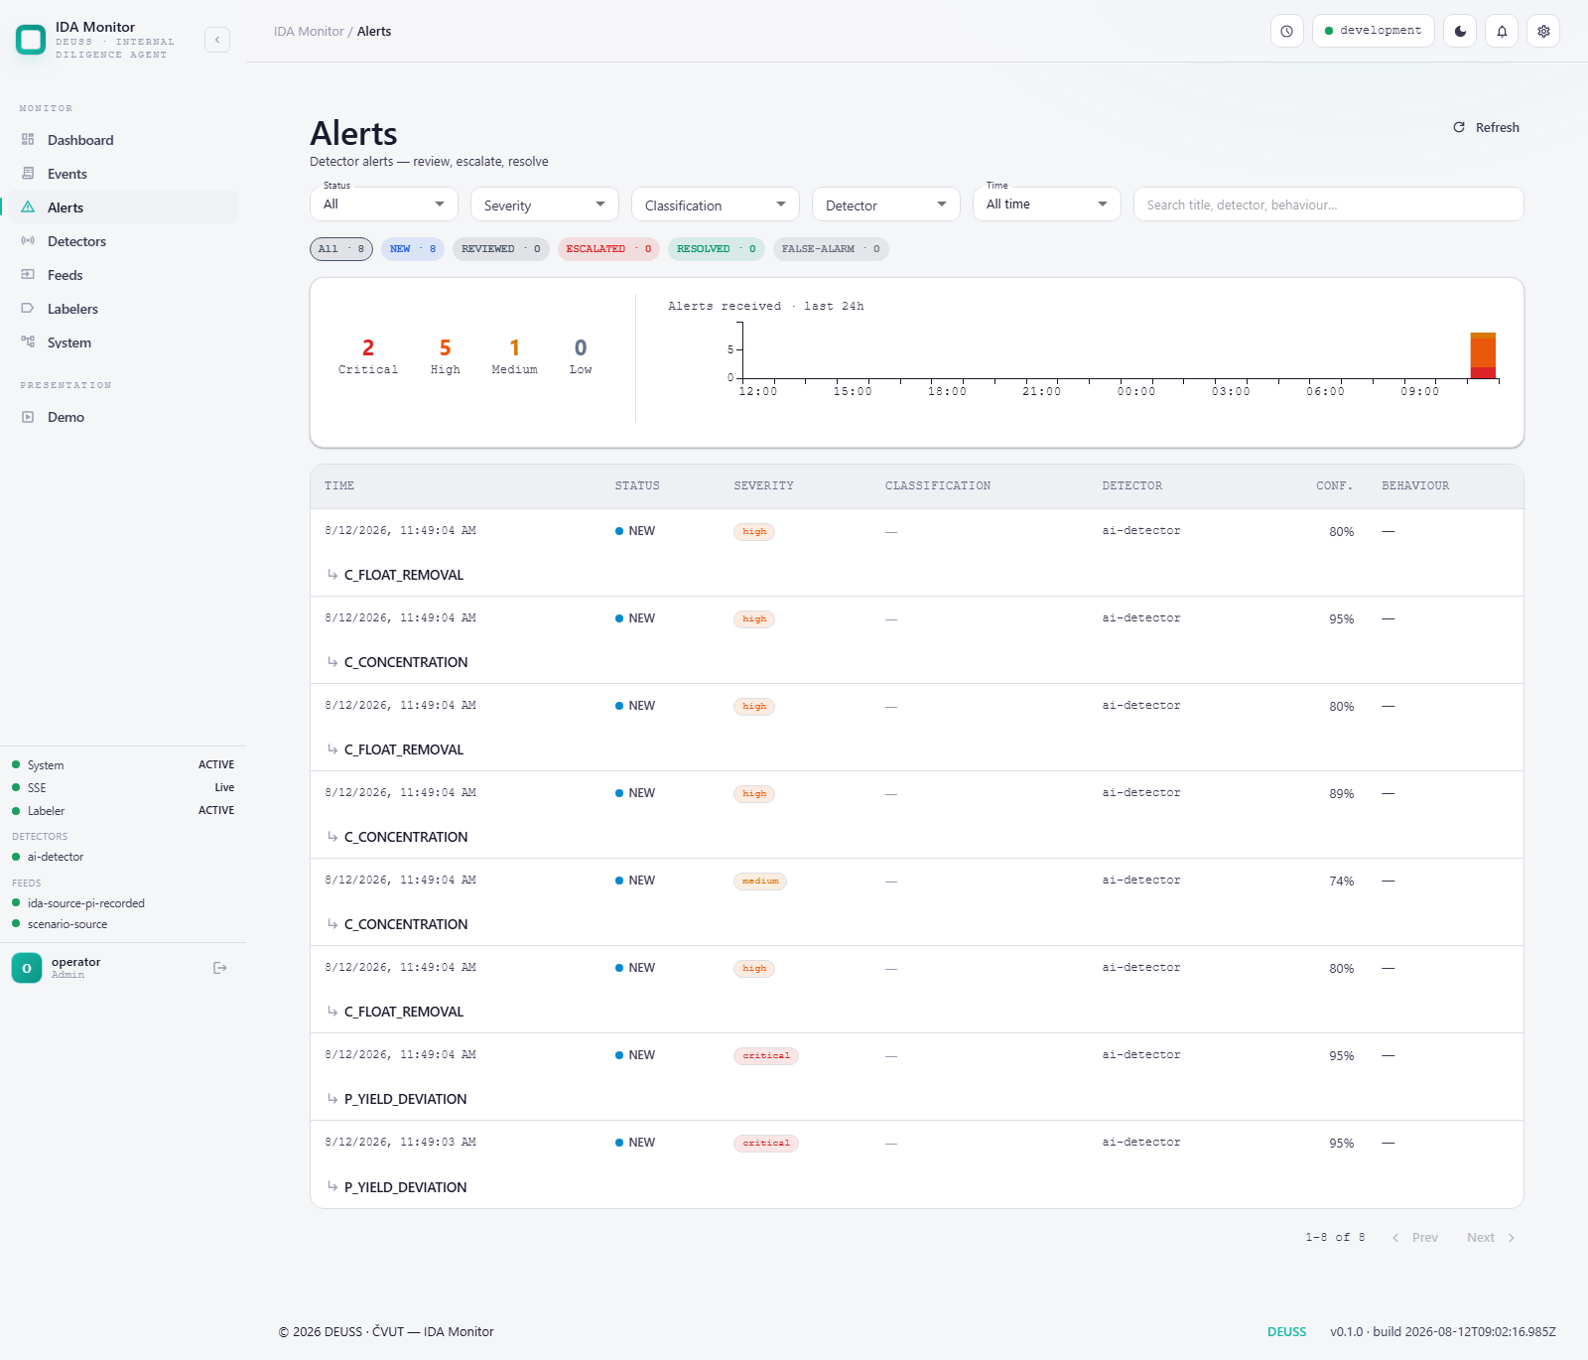Screen dimensions: 1588x1360
Task: Open the Time dropdown set to All time
Action: pos(1047,204)
